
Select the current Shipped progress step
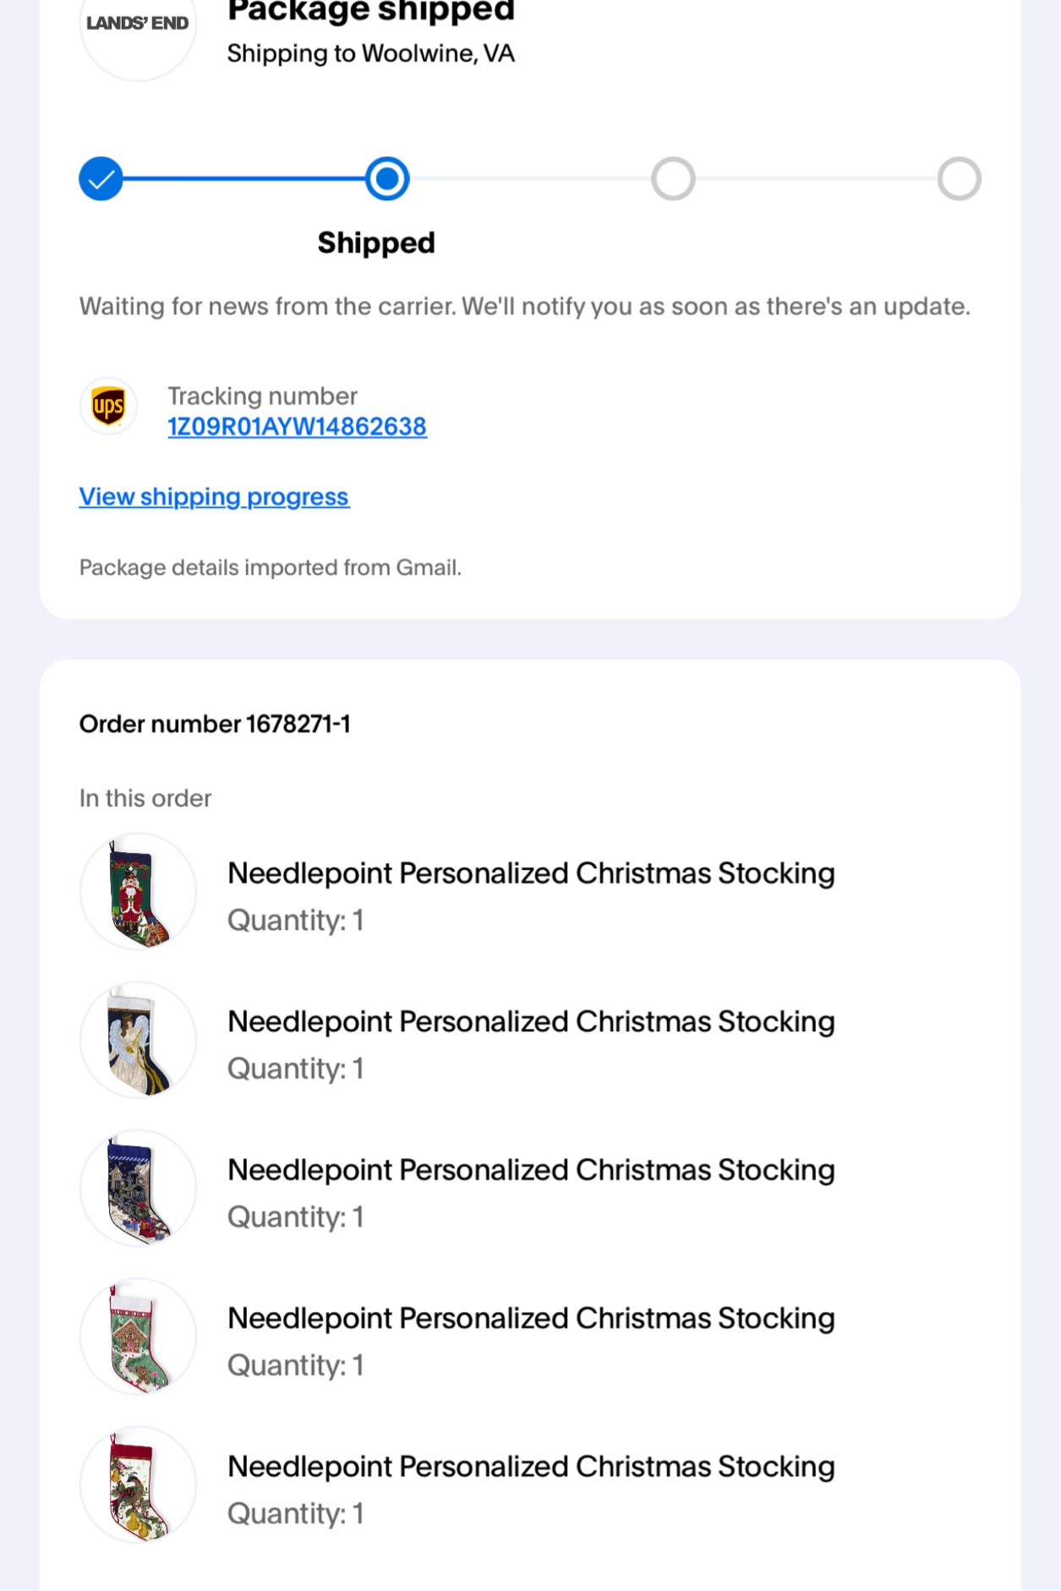tap(387, 179)
